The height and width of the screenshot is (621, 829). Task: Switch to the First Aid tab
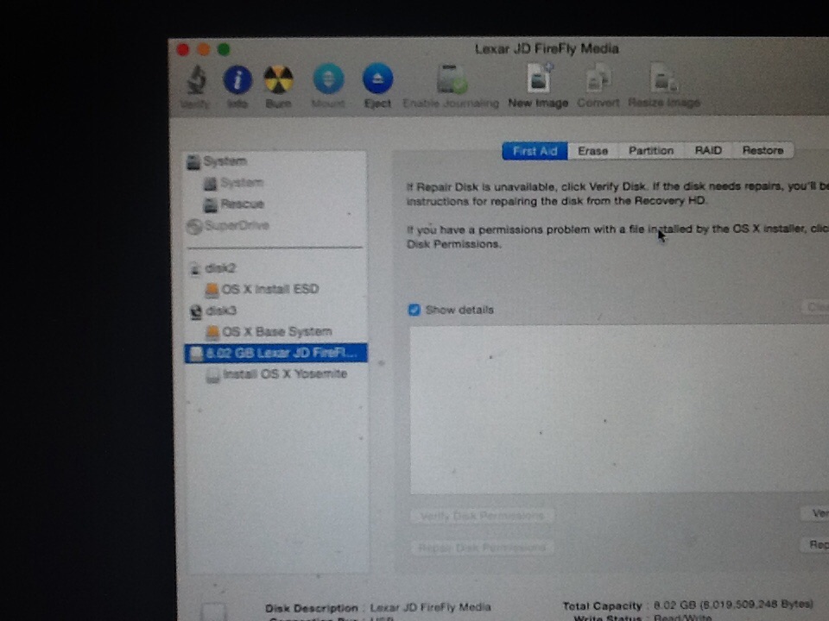pos(535,151)
